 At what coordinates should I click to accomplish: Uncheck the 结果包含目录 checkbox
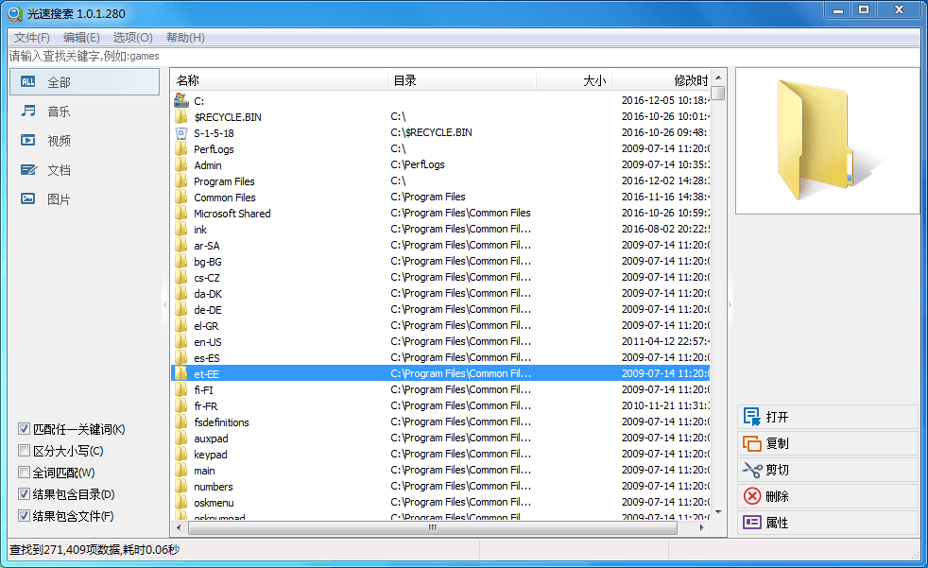pos(25,494)
